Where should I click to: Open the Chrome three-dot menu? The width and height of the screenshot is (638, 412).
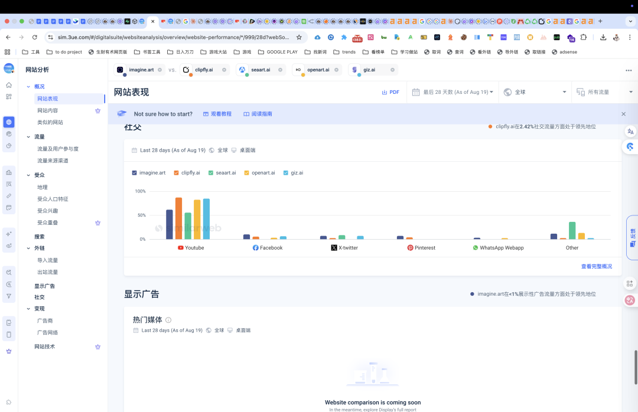[630, 37]
